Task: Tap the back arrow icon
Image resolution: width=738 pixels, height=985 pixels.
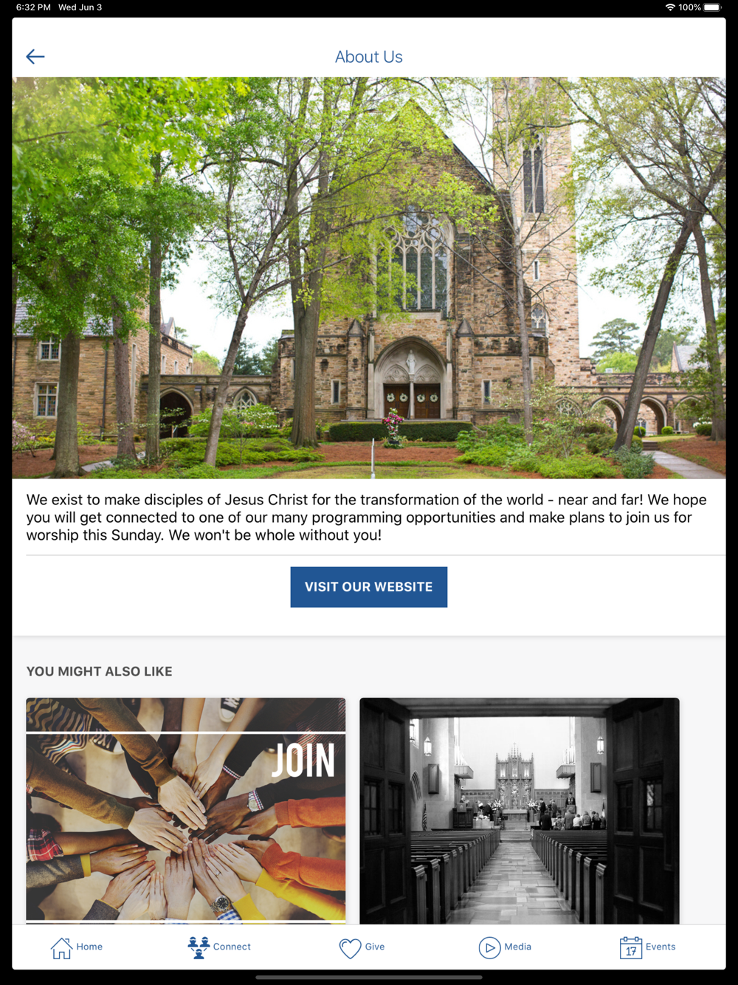Action: [35, 57]
